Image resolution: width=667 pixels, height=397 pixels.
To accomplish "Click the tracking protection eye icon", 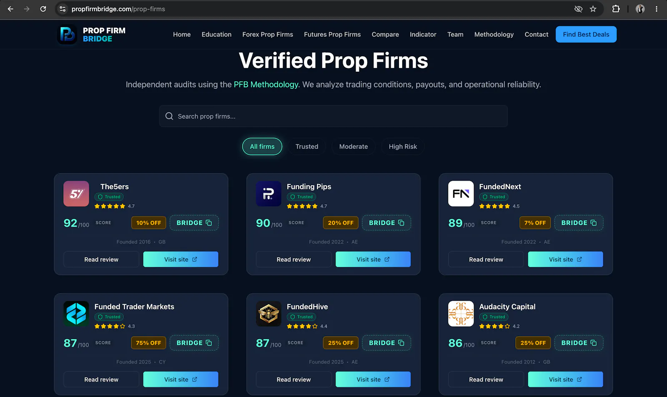I will pos(578,9).
